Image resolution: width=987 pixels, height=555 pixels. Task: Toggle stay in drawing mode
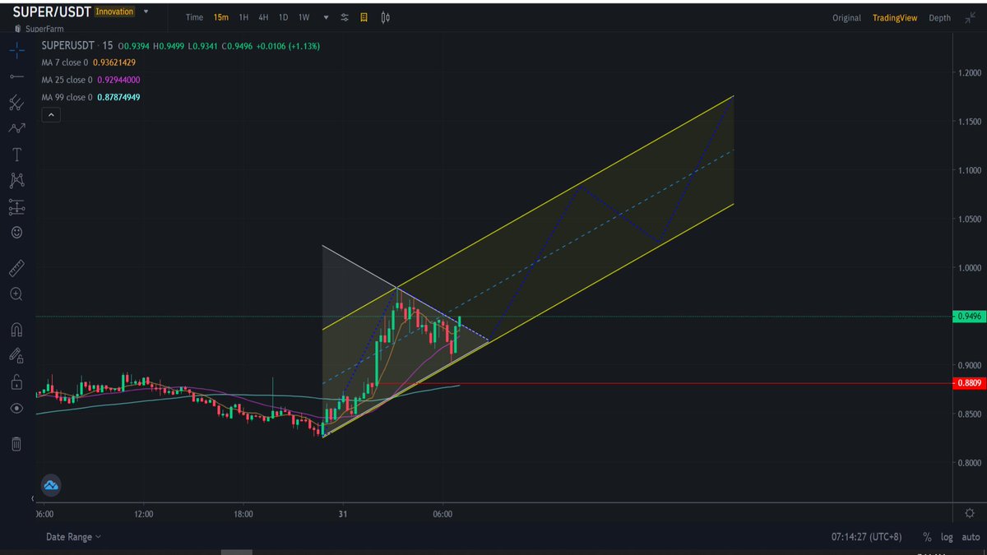click(x=16, y=355)
